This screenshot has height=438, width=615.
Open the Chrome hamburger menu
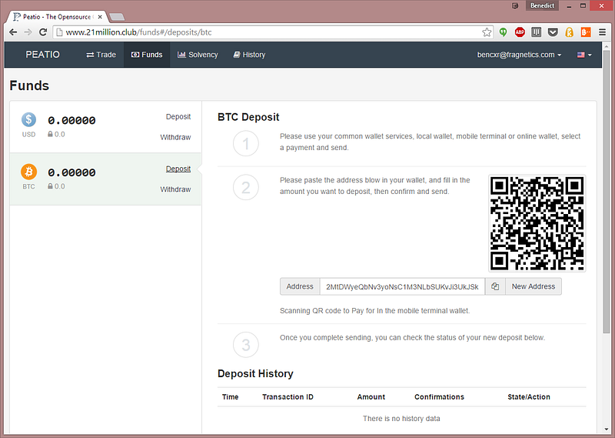603,32
